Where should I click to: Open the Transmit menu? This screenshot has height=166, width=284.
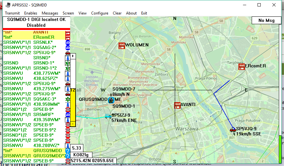coord(12,13)
